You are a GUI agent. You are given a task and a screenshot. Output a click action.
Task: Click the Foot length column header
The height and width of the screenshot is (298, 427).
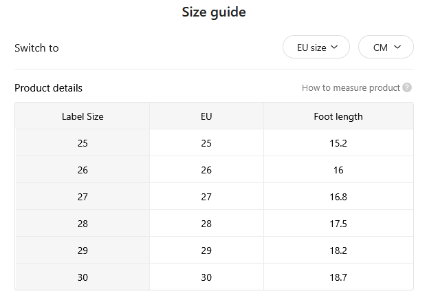pos(338,116)
